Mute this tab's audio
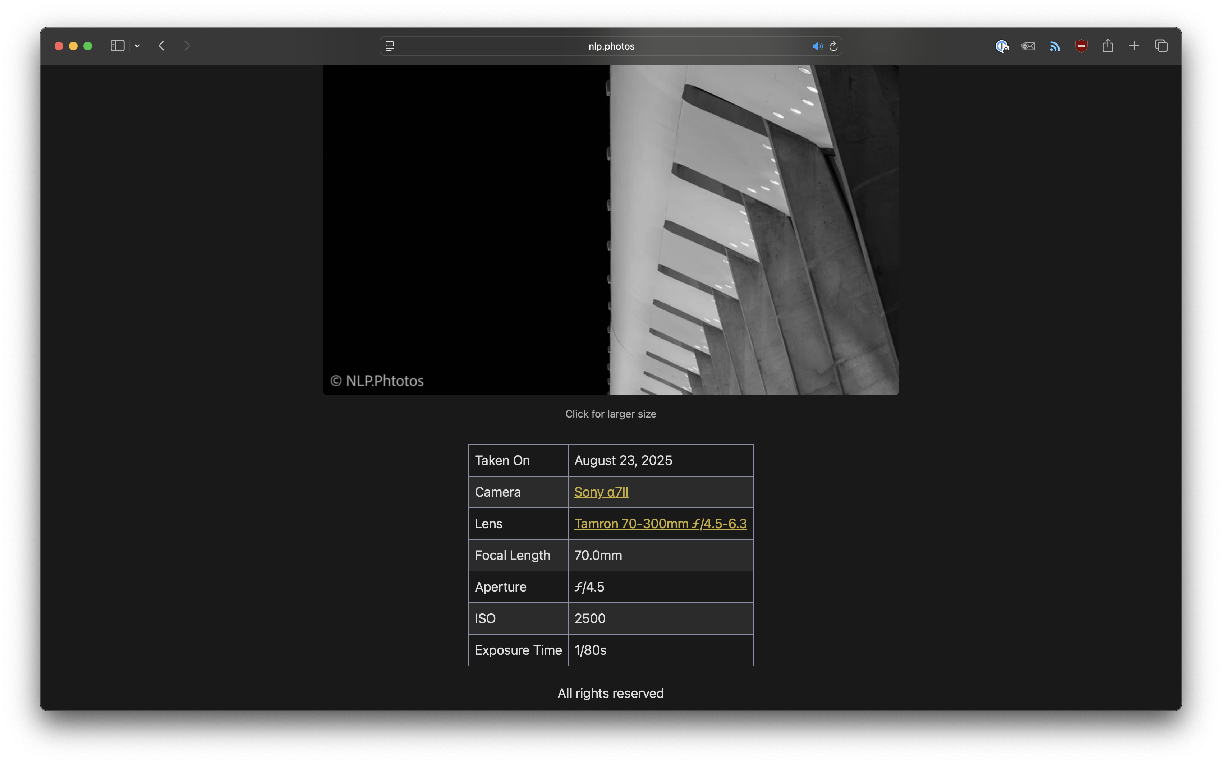 817,46
